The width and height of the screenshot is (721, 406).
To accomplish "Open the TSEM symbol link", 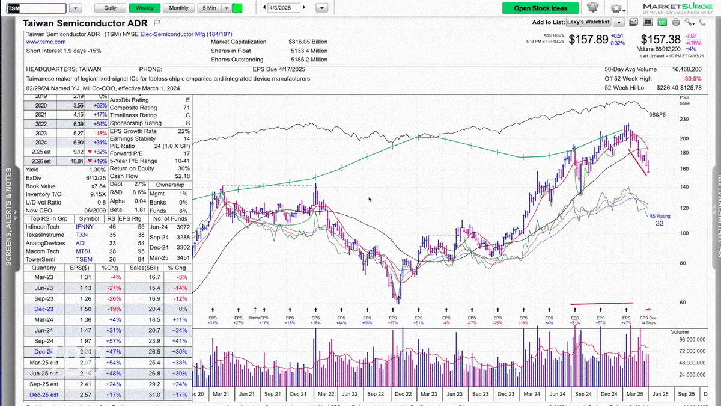I will point(83,259).
